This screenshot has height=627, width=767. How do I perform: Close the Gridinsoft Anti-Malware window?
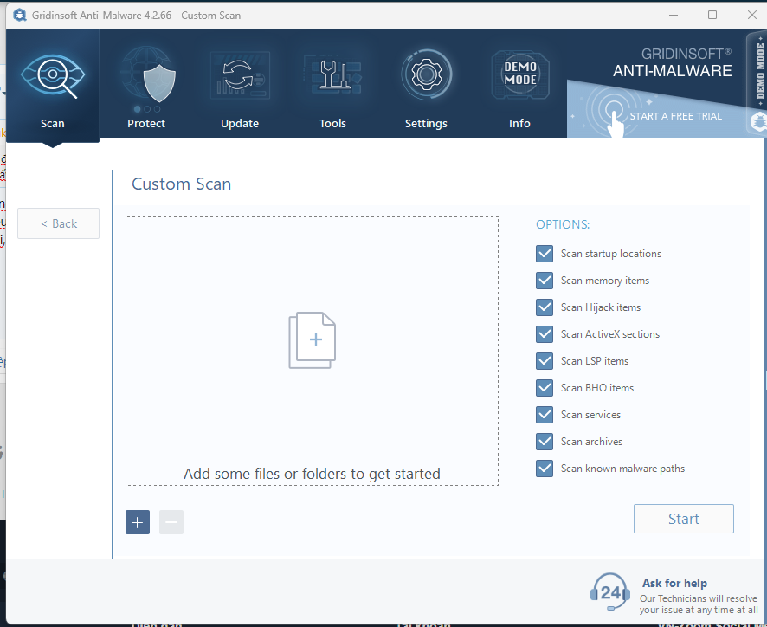coord(752,16)
